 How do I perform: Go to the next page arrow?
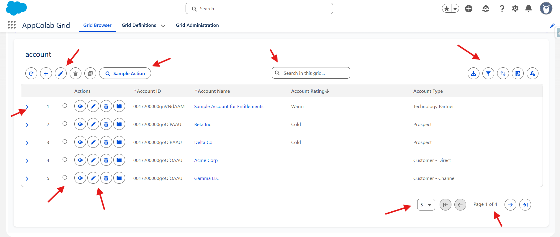coord(510,205)
